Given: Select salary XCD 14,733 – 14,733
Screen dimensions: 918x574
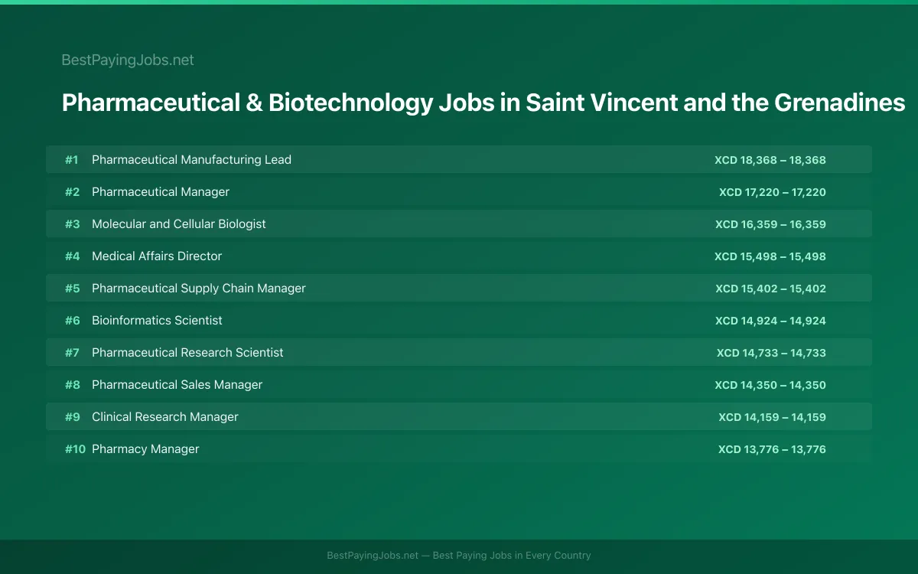Looking at the screenshot, I should (771, 353).
